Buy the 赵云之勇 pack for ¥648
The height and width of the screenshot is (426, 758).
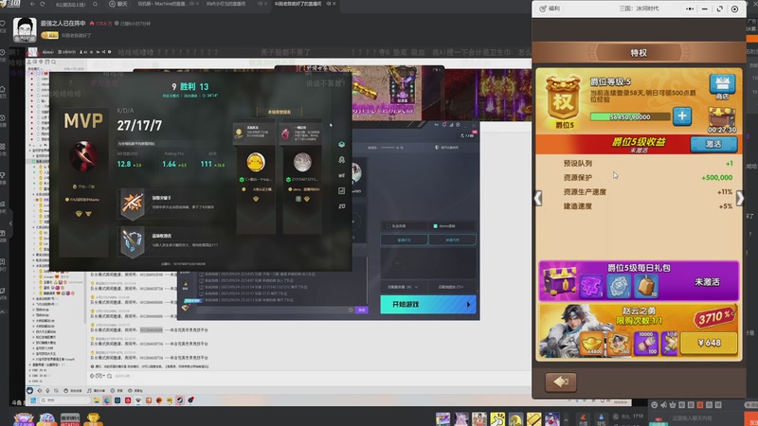[x=709, y=343]
